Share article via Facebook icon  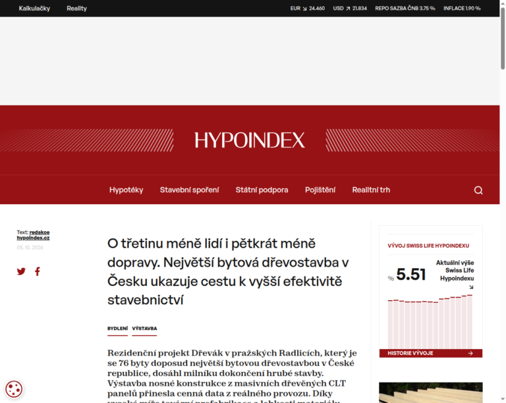click(38, 271)
